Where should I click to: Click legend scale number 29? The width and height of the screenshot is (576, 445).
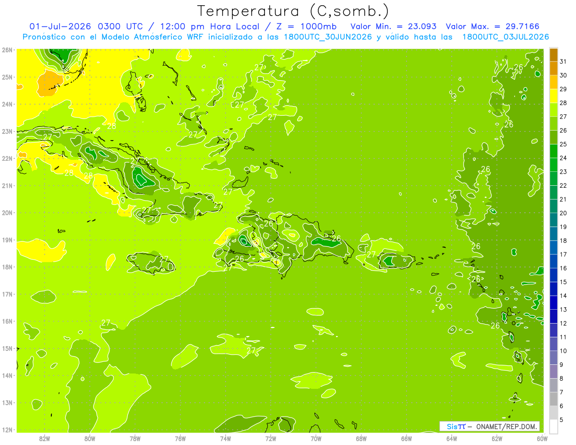(564, 89)
